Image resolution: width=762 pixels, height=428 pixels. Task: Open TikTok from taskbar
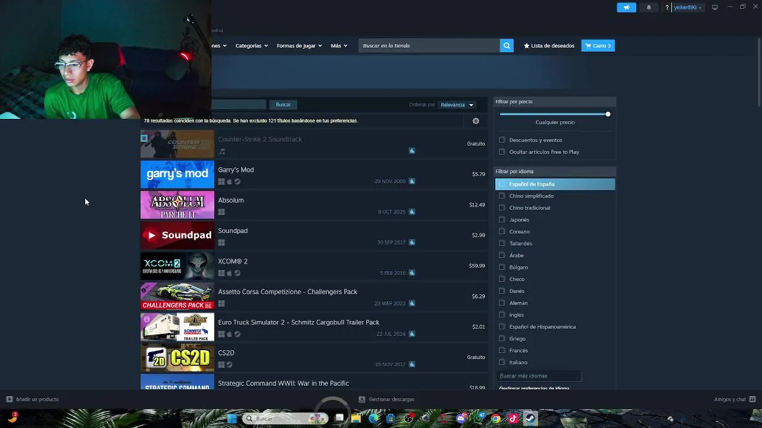(x=513, y=418)
